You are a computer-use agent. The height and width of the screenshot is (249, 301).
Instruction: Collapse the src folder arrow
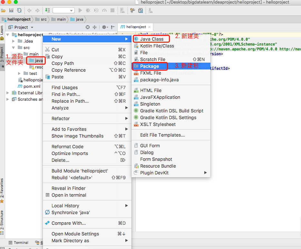click(14, 48)
